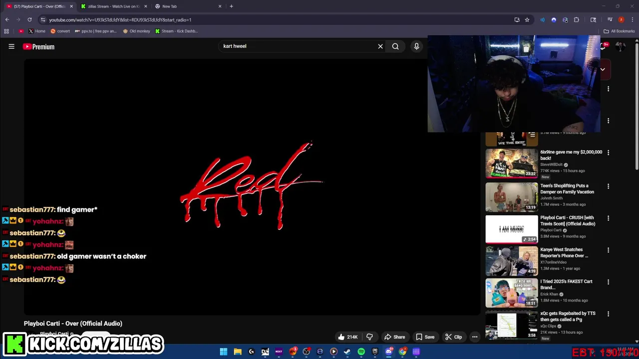Open the Old monkey bookmark

(136, 31)
